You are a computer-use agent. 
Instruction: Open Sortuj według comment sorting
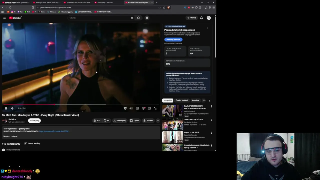32,143
